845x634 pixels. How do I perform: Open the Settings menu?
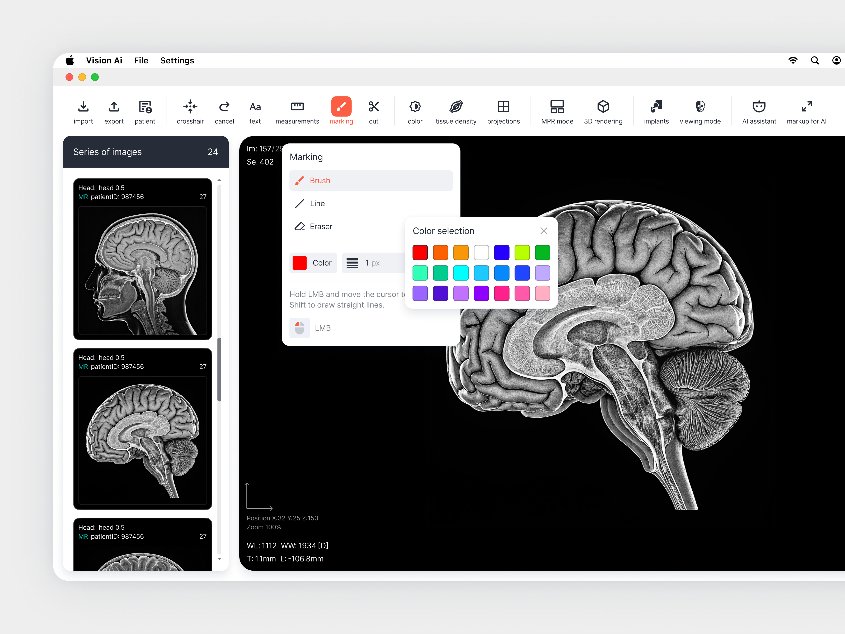tap(177, 60)
